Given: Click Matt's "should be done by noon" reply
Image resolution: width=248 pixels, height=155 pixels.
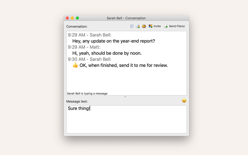Looking at the screenshot, I should click(x=107, y=53).
